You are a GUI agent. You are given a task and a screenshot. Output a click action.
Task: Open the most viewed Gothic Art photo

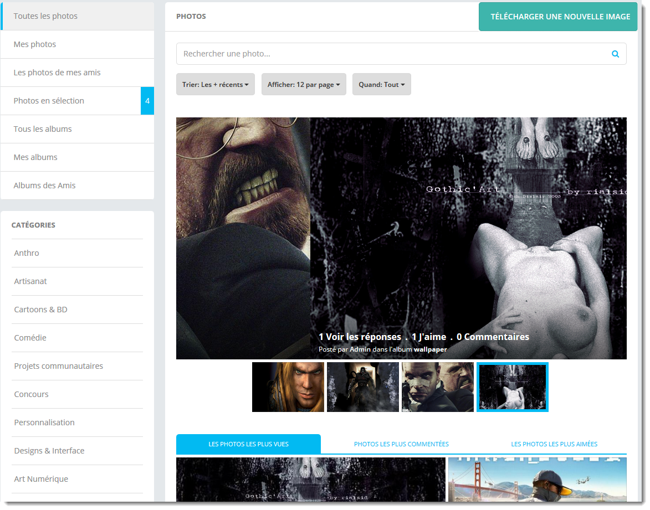pyautogui.click(x=310, y=480)
